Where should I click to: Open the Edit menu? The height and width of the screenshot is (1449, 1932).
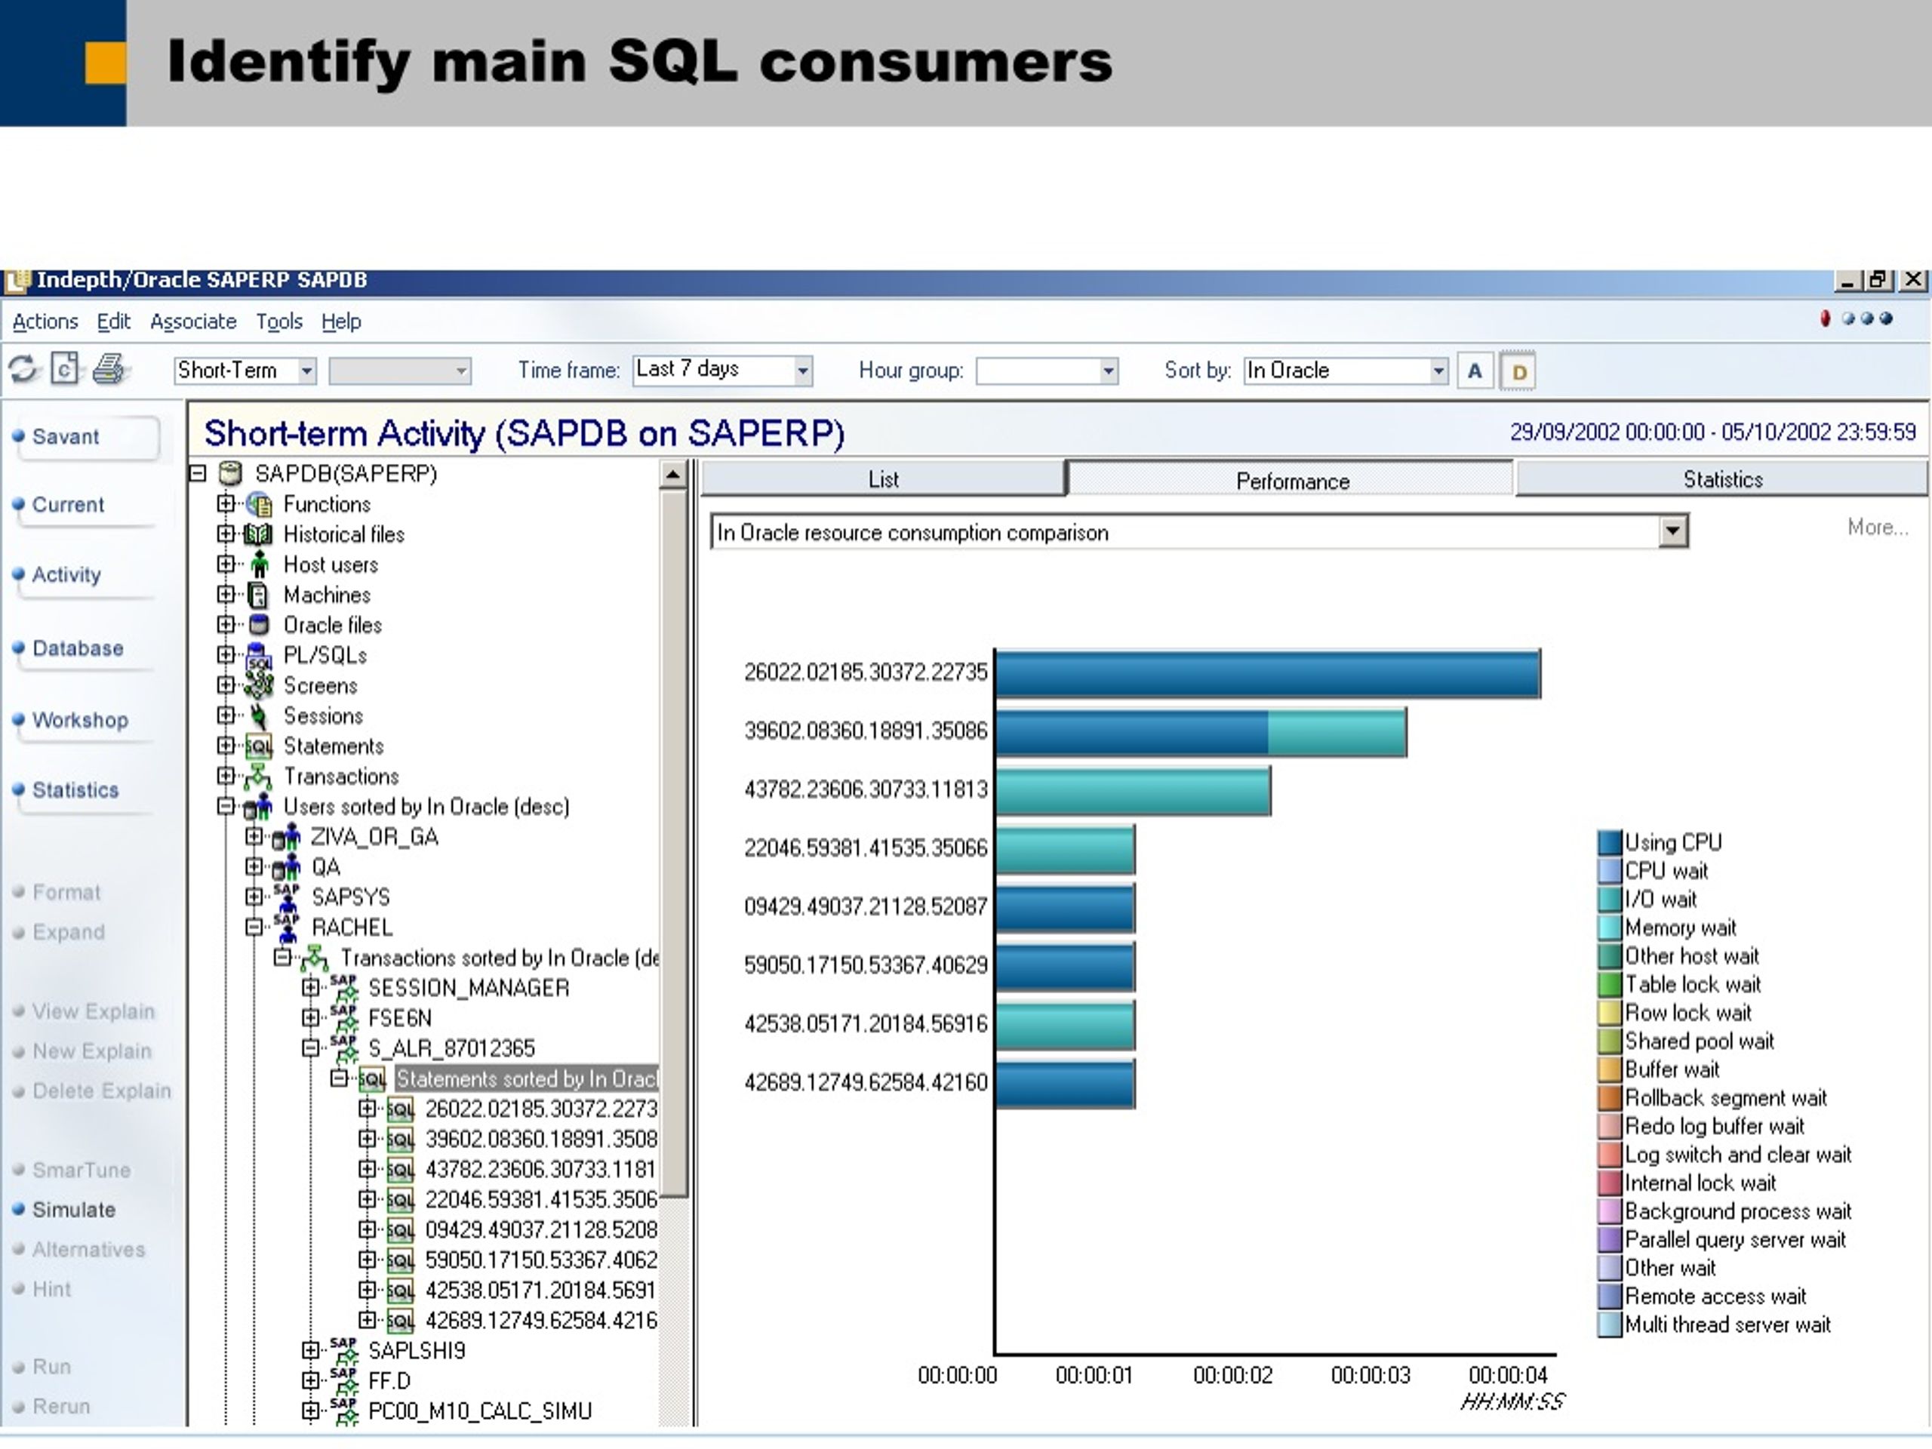pyautogui.click(x=113, y=321)
